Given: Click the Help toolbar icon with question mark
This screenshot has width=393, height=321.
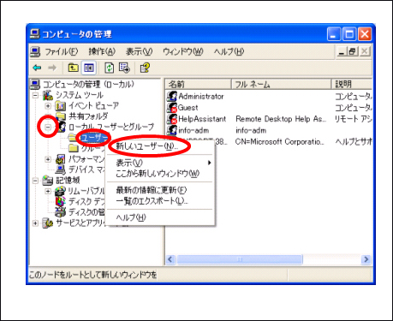Looking at the screenshot, I should [x=145, y=68].
